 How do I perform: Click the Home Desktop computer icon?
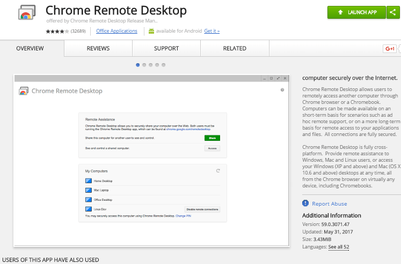[x=89, y=181]
